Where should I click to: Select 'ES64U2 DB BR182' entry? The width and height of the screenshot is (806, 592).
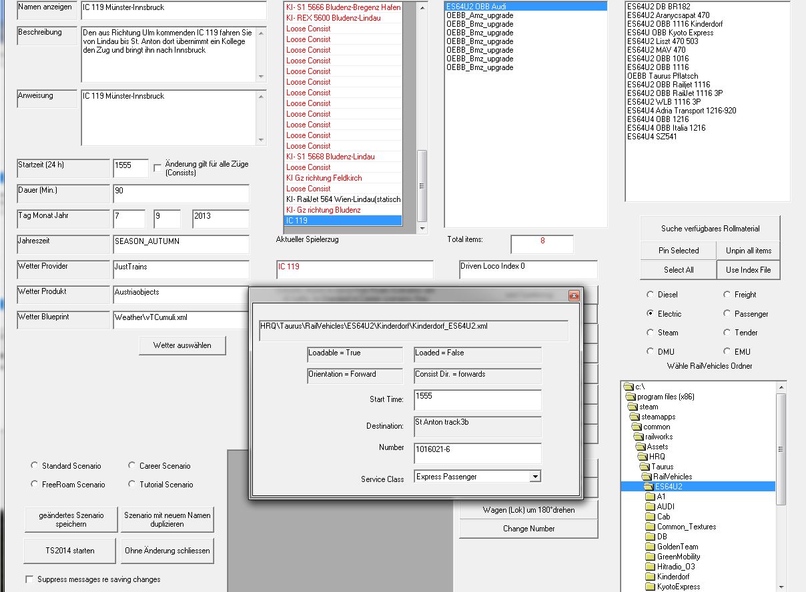(659, 7)
